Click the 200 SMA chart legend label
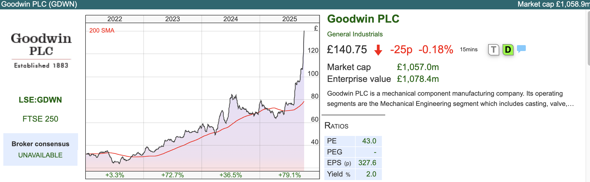The width and height of the screenshot is (590, 182). click(x=102, y=31)
